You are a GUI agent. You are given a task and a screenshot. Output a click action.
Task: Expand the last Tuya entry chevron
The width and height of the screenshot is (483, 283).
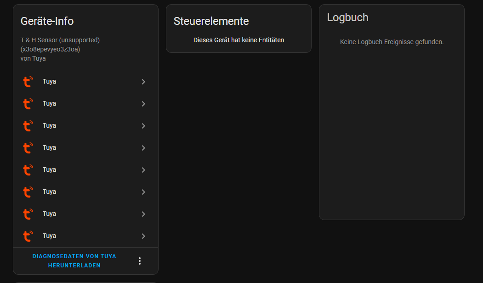[x=143, y=236]
